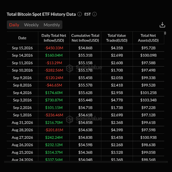This screenshot has width=172, height=172.
Task: Click the Daily Total Net Inflow header
Action: click(x=54, y=38)
